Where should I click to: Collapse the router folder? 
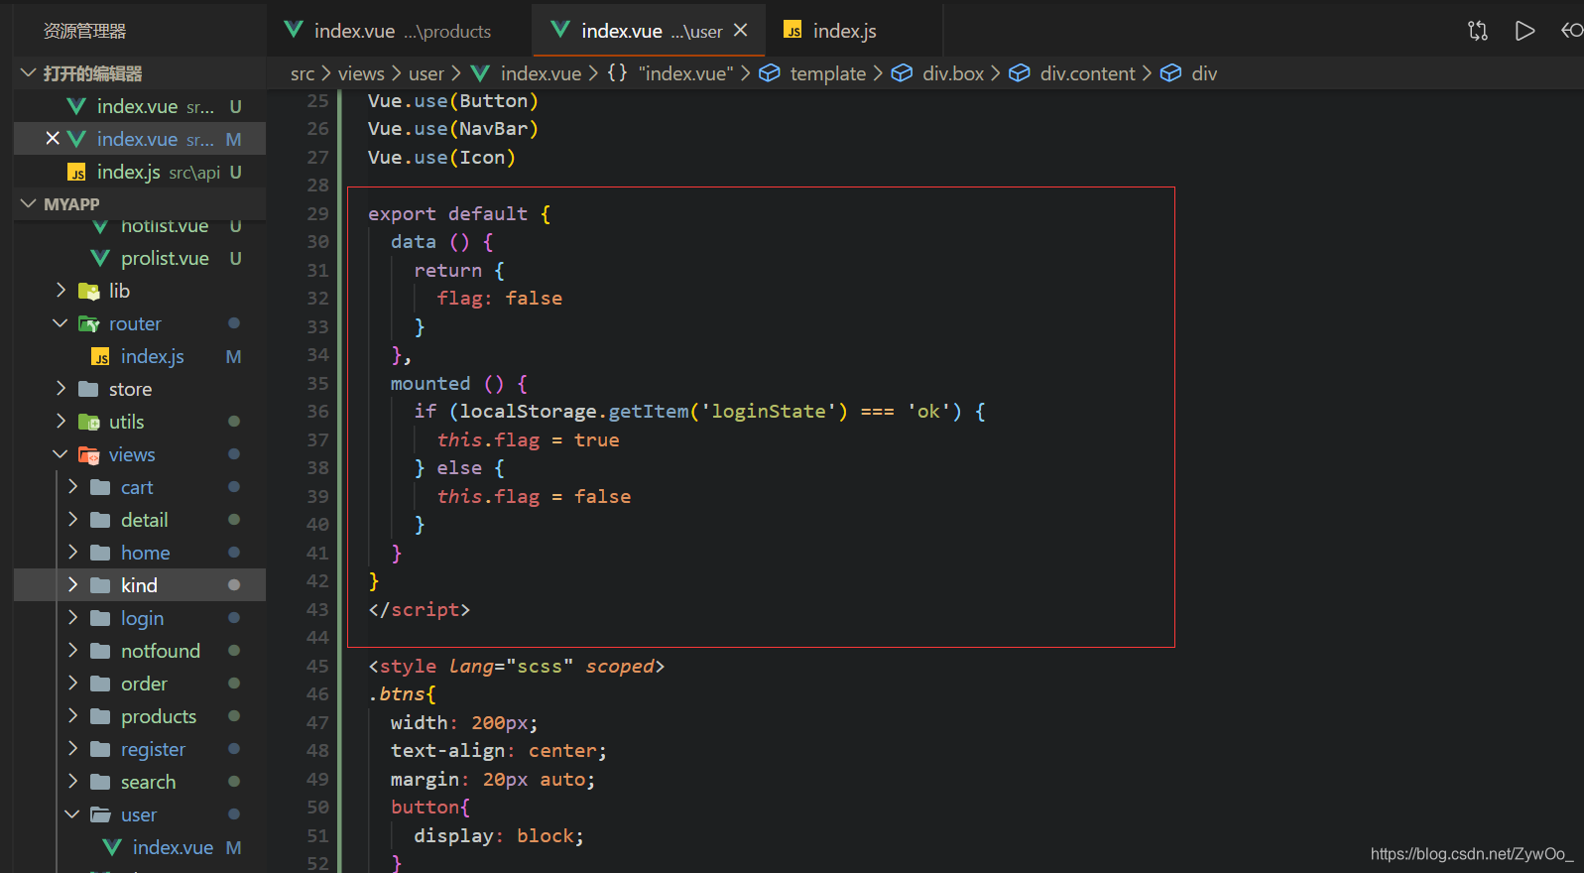pyautogui.click(x=60, y=323)
